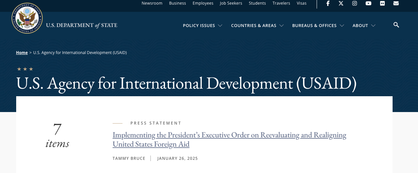Open the Facebook social media icon
418x173 pixels.
point(328,3)
